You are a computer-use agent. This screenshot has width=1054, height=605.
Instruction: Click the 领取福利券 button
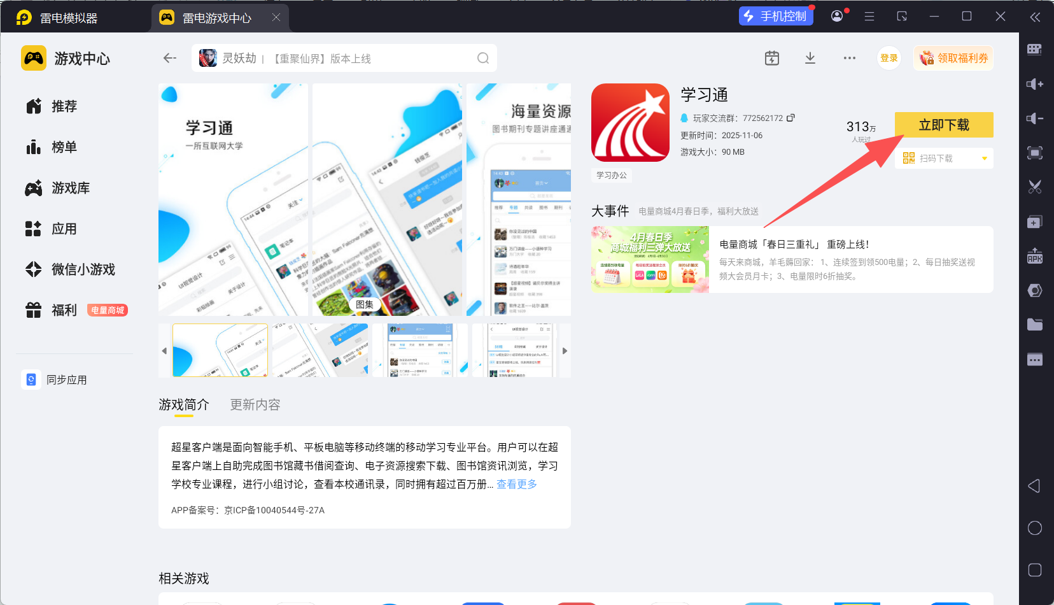953,58
